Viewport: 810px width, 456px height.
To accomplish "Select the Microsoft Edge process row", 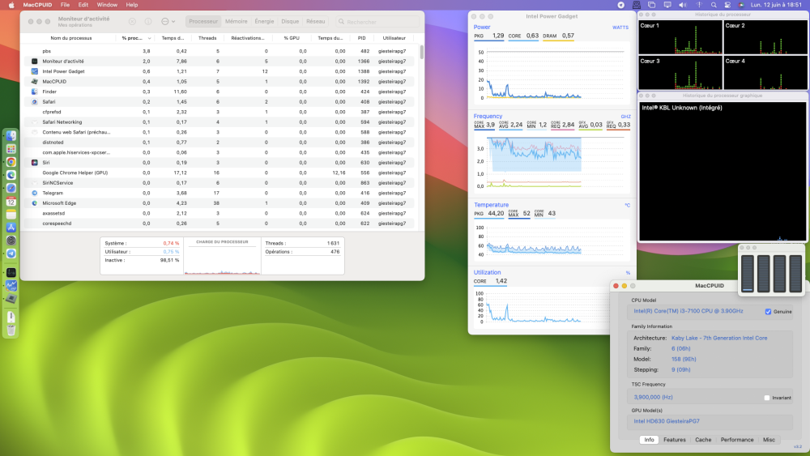I will [x=220, y=203].
